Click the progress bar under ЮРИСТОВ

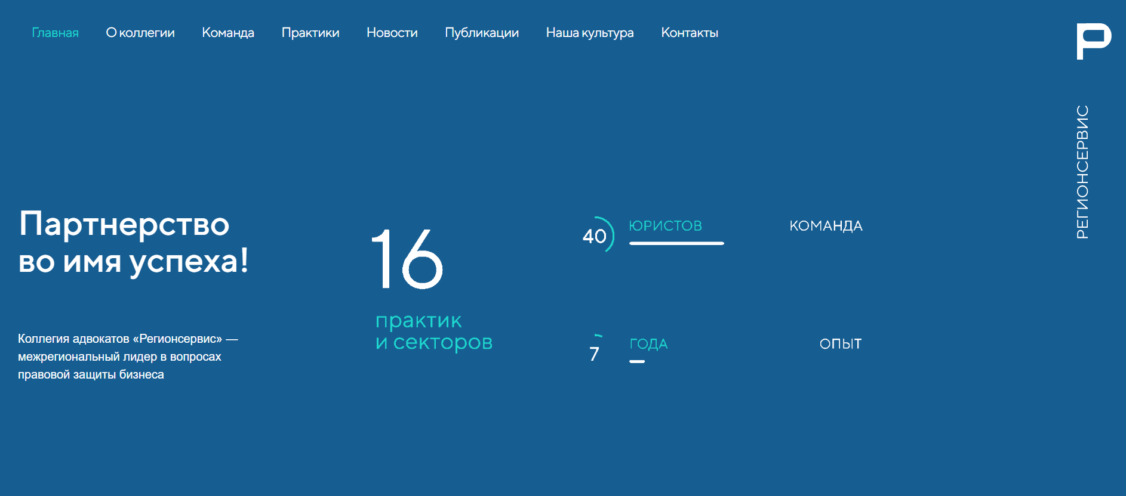click(676, 243)
